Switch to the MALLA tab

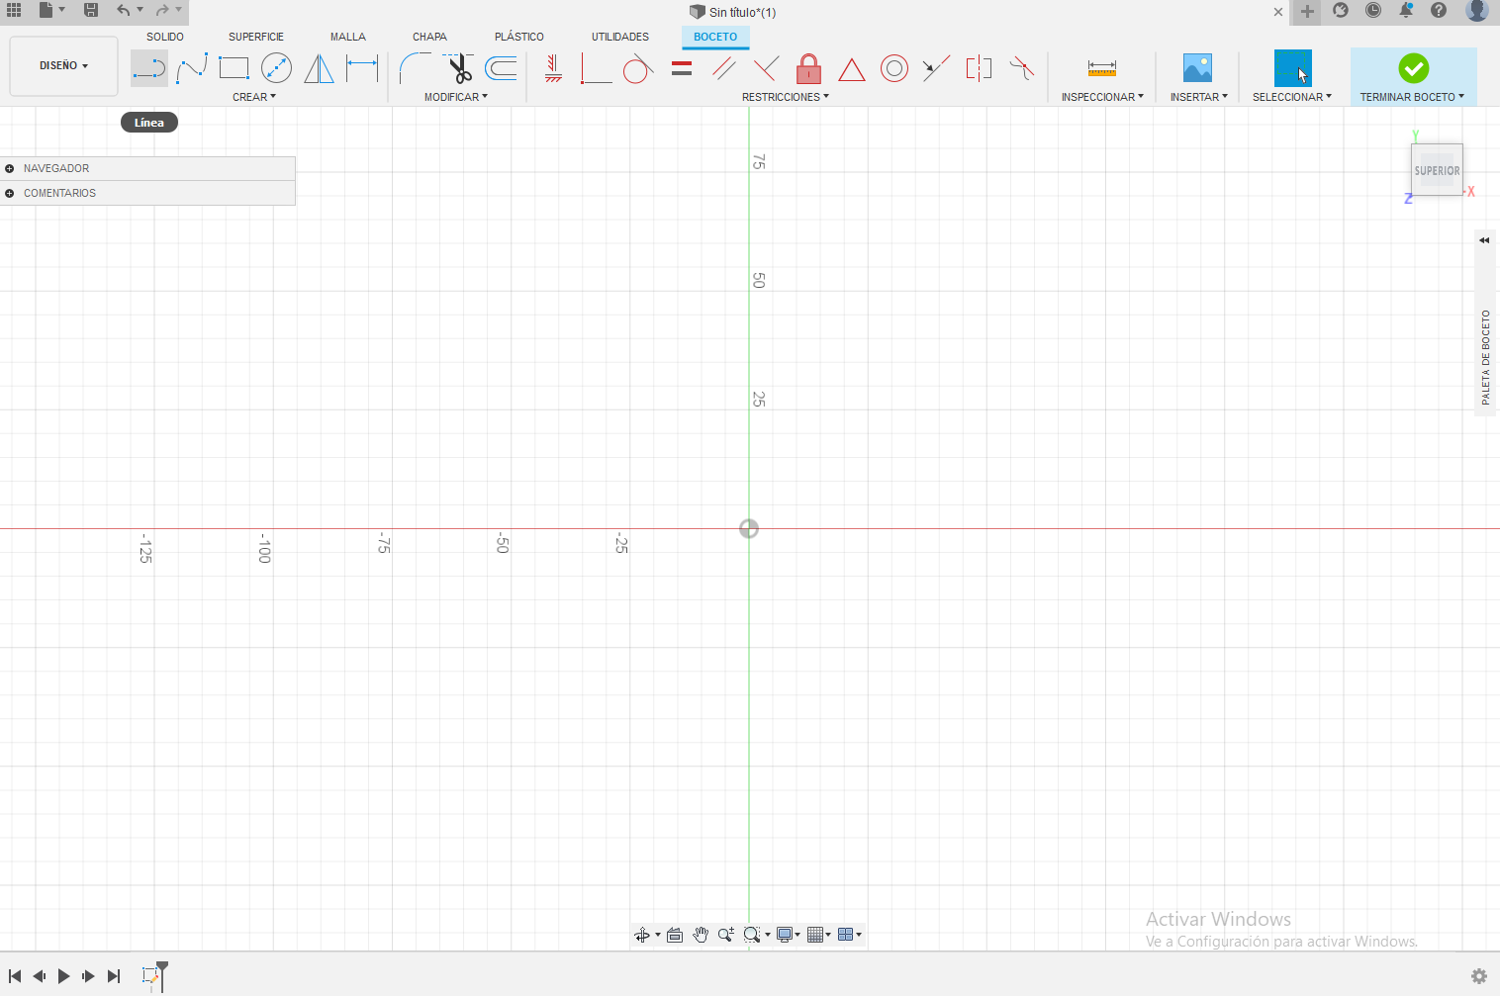tap(348, 37)
